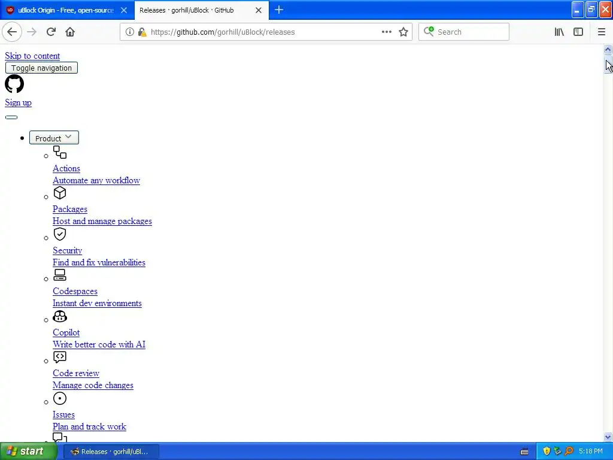Open the Issues link

63,414
